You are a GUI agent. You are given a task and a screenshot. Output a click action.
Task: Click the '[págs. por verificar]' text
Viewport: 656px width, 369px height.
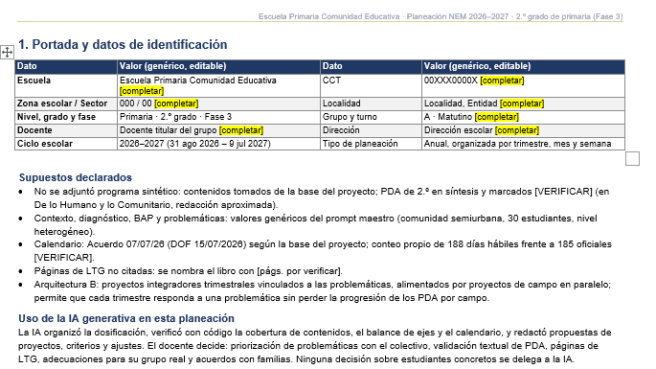click(x=299, y=271)
